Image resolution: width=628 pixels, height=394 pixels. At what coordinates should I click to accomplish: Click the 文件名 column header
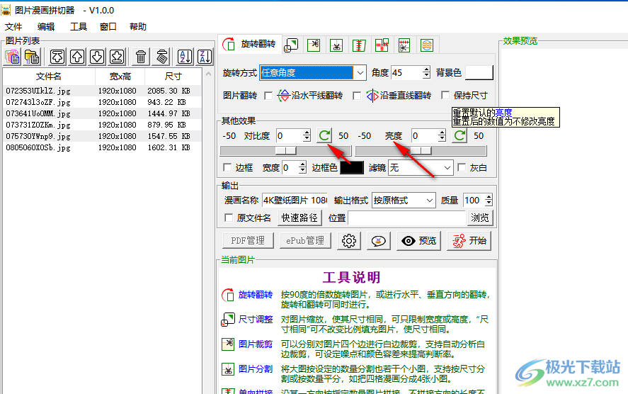click(49, 76)
